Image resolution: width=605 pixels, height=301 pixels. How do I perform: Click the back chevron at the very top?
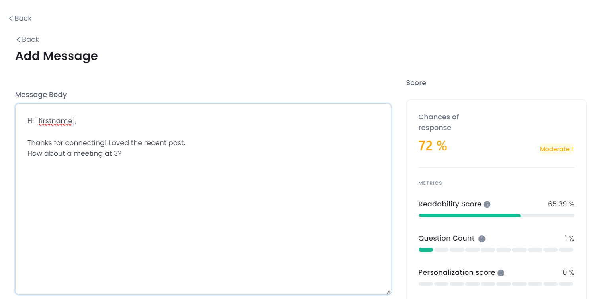click(x=10, y=18)
